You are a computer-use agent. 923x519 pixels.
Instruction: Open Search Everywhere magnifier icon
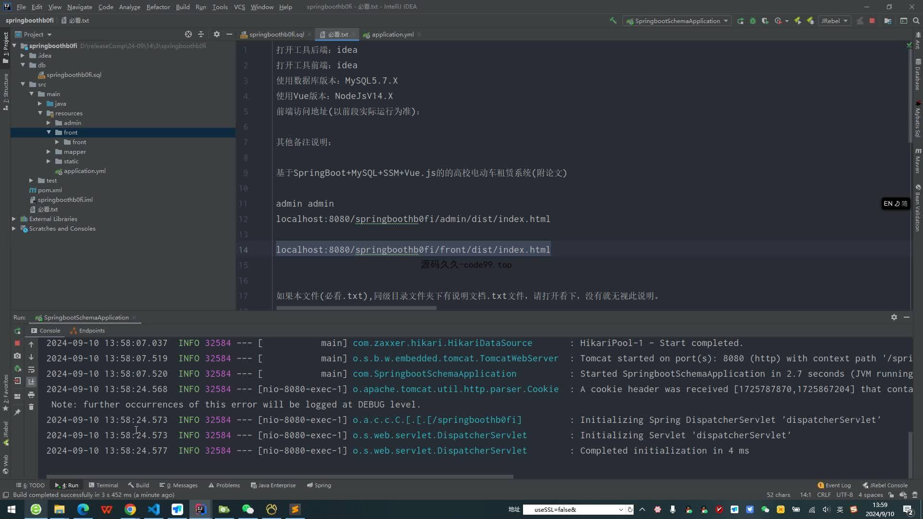click(916, 21)
